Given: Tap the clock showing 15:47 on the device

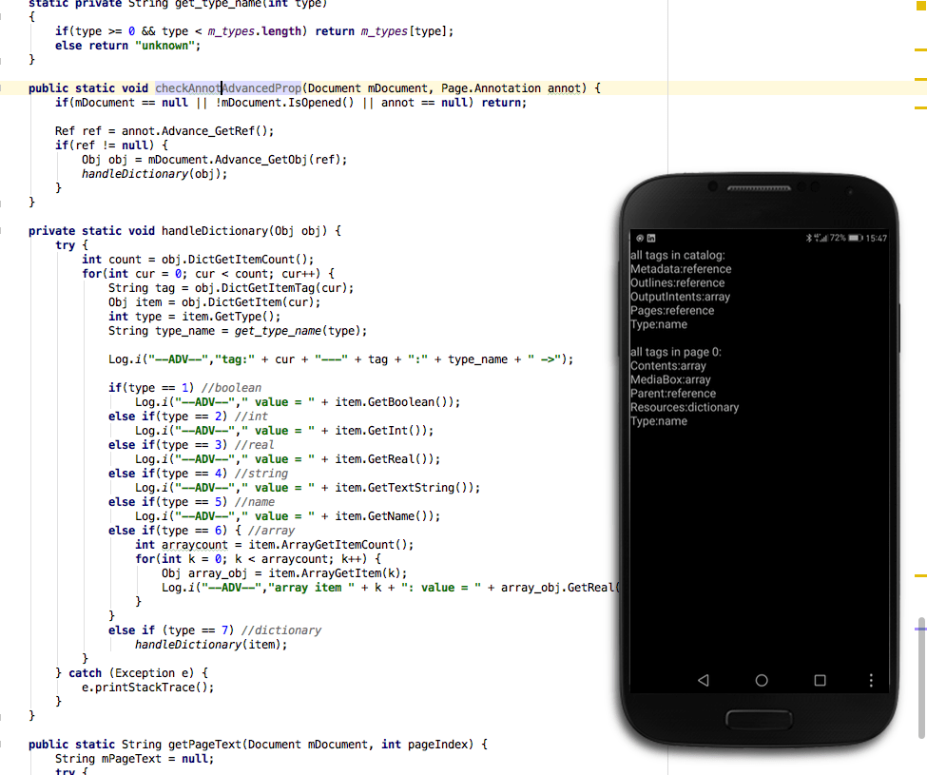Looking at the screenshot, I should [877, 238].
